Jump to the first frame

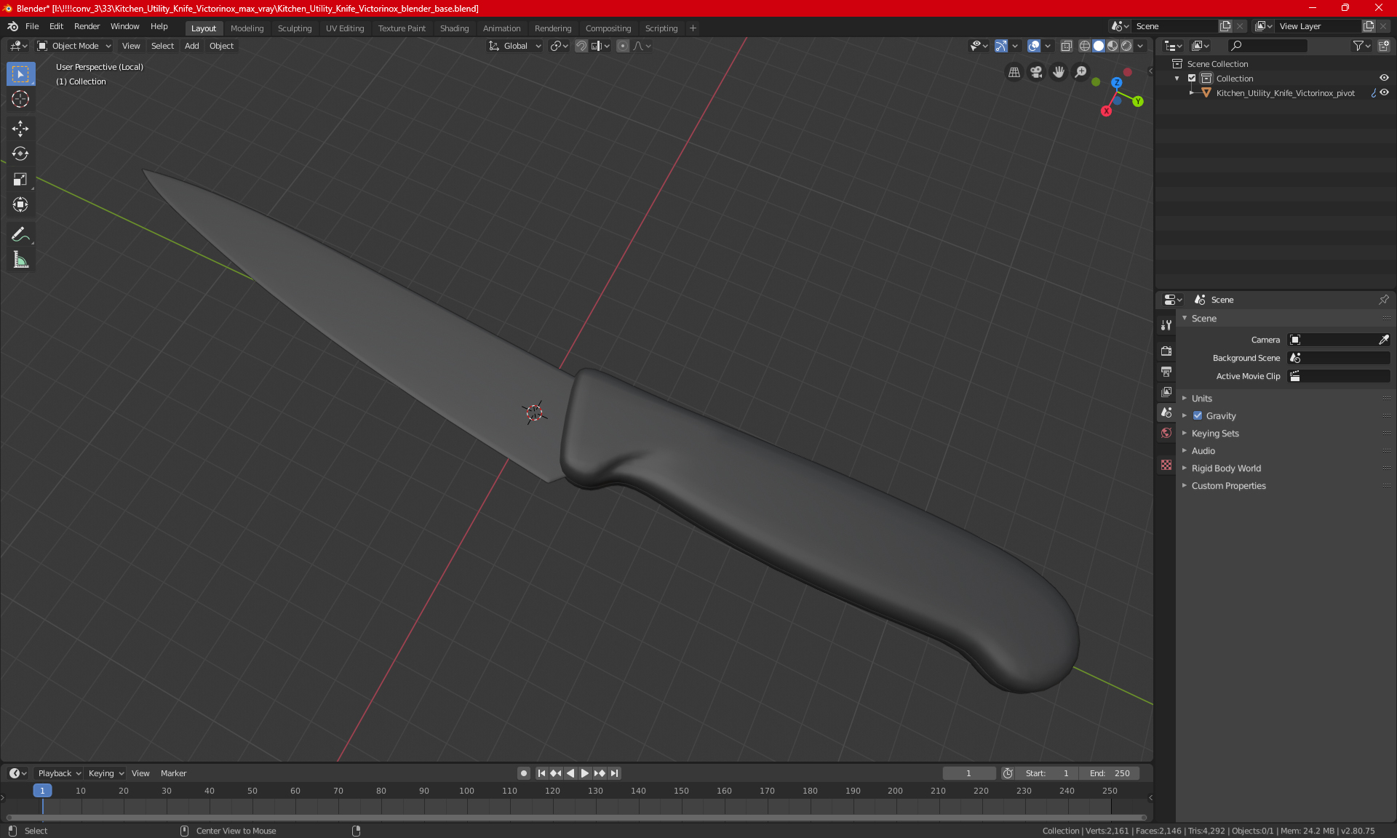[x=541, y=773]
